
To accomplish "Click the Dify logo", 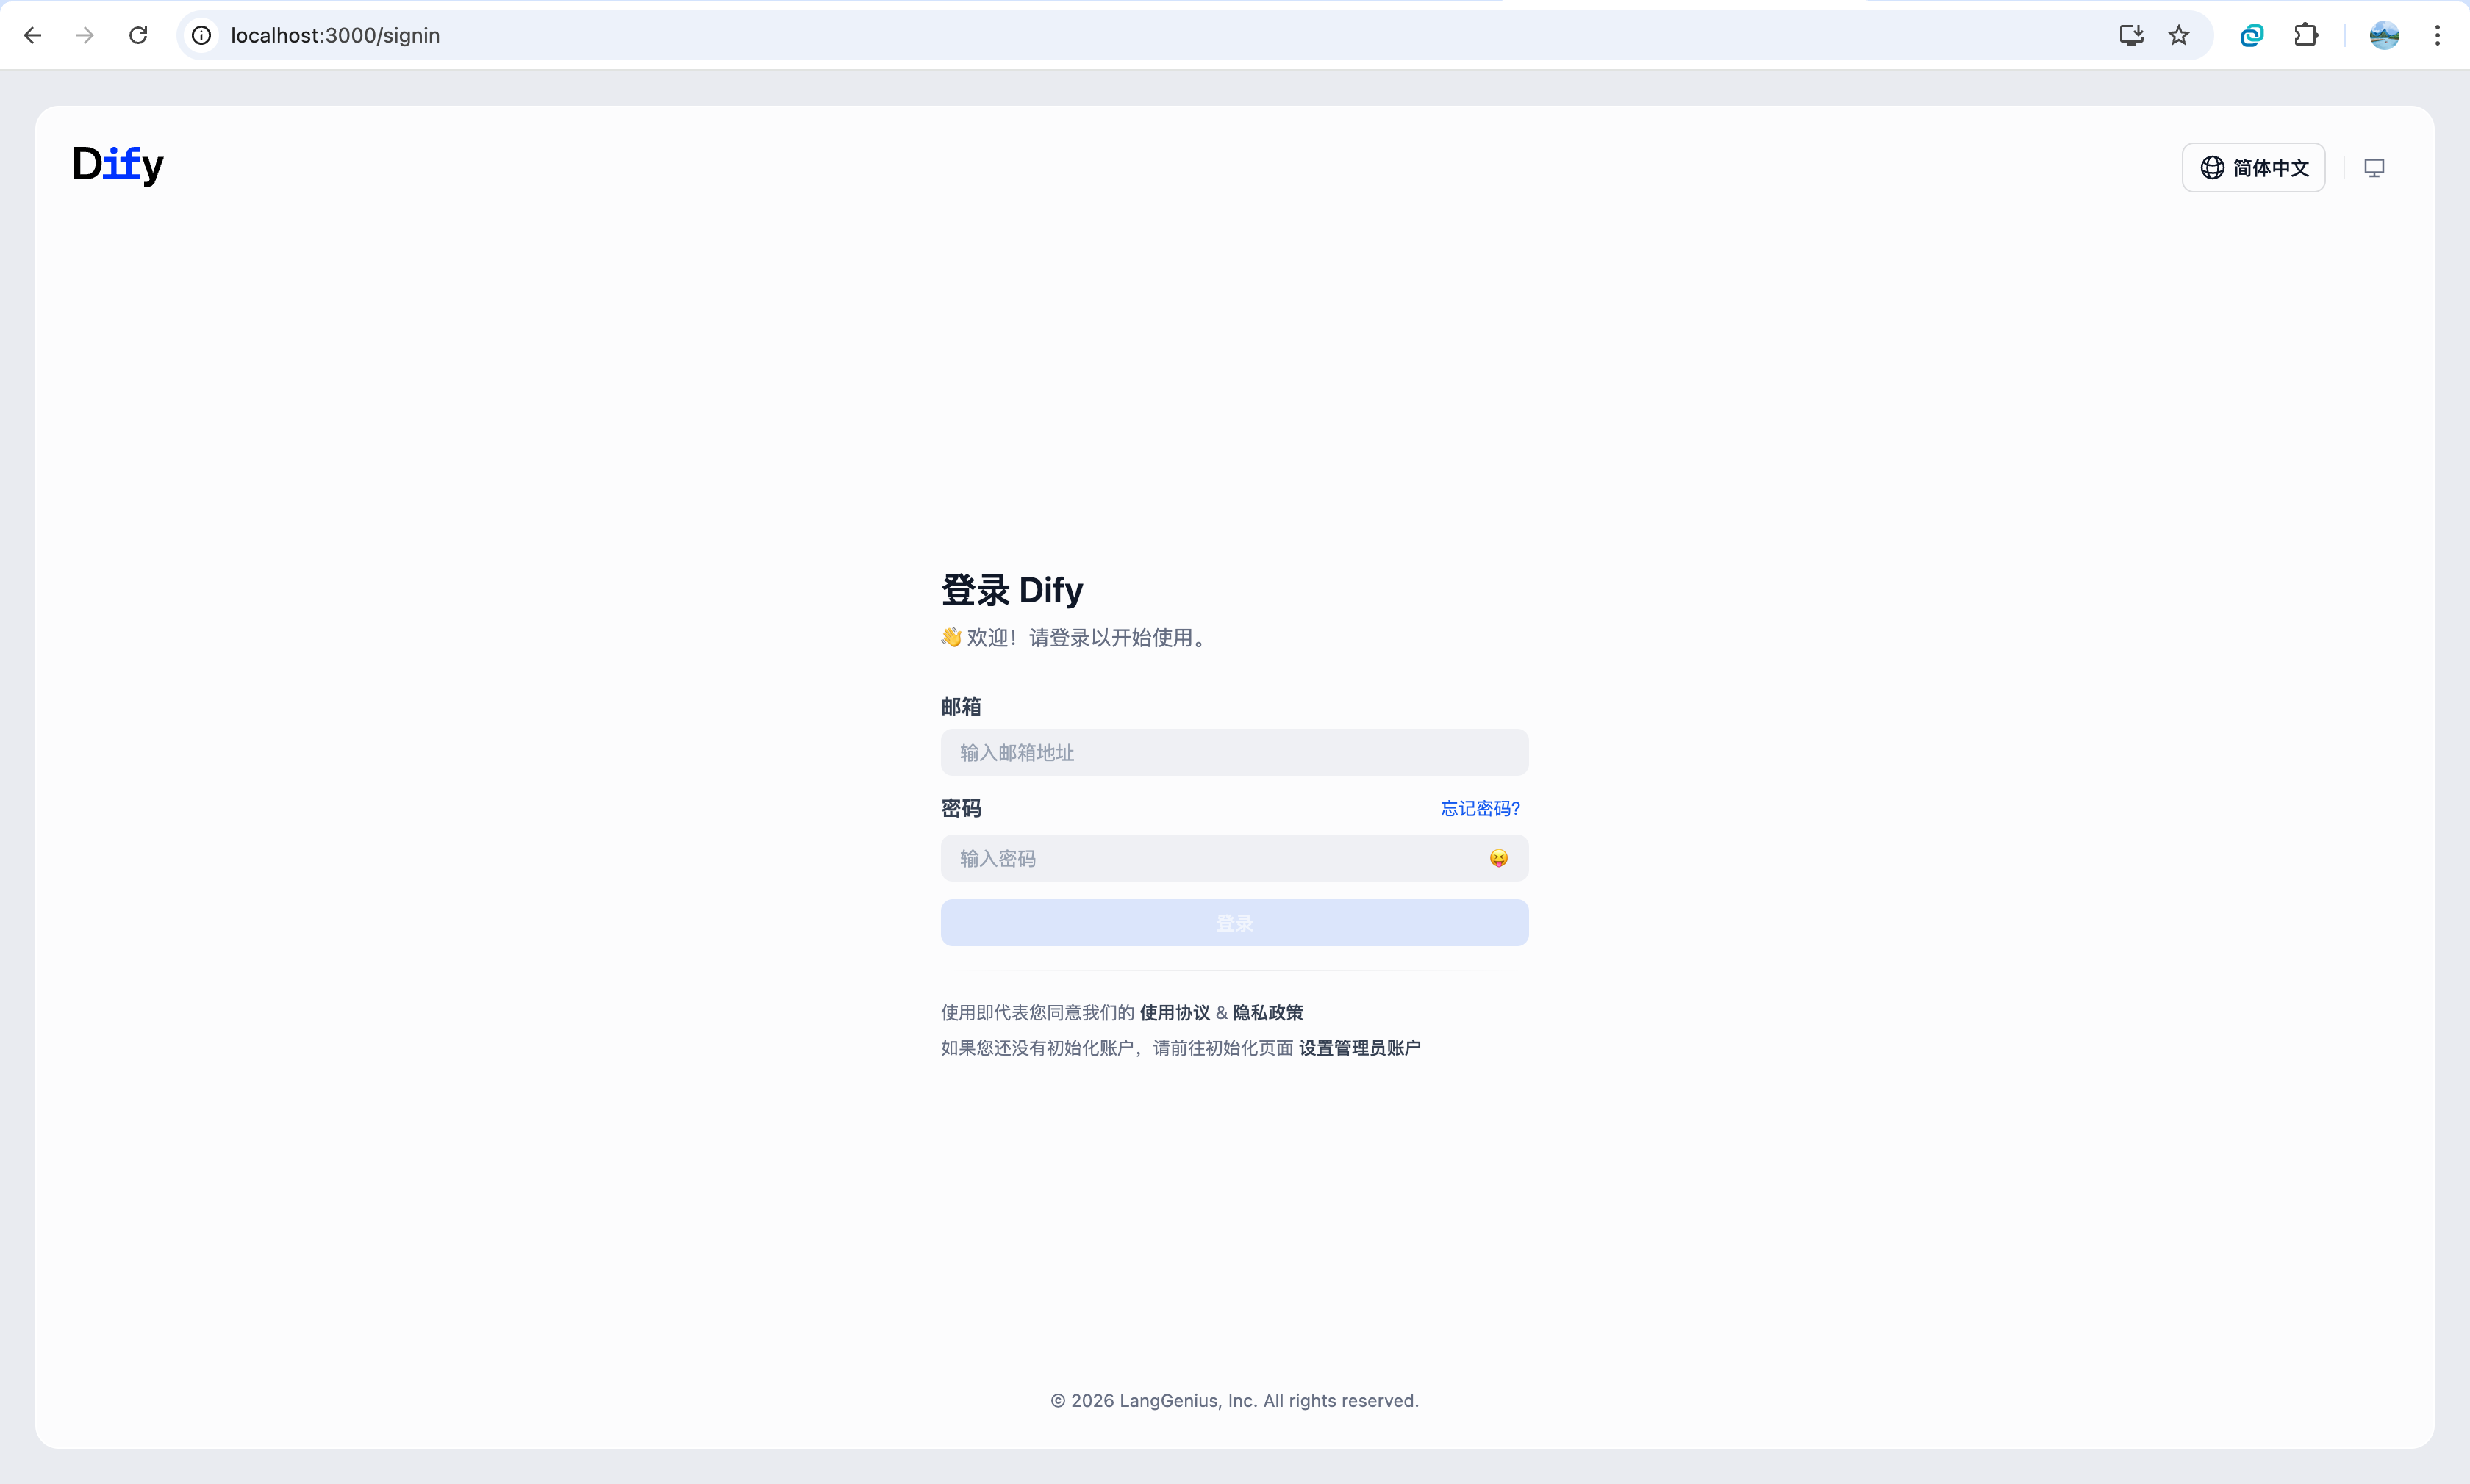I will click(x=118, y=165).
